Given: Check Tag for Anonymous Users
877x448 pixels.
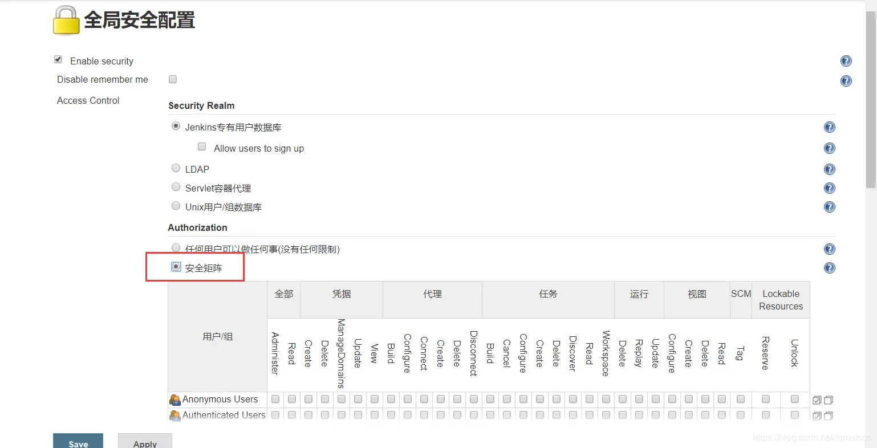Looking at the screenshot, I should tap(741, 399).
